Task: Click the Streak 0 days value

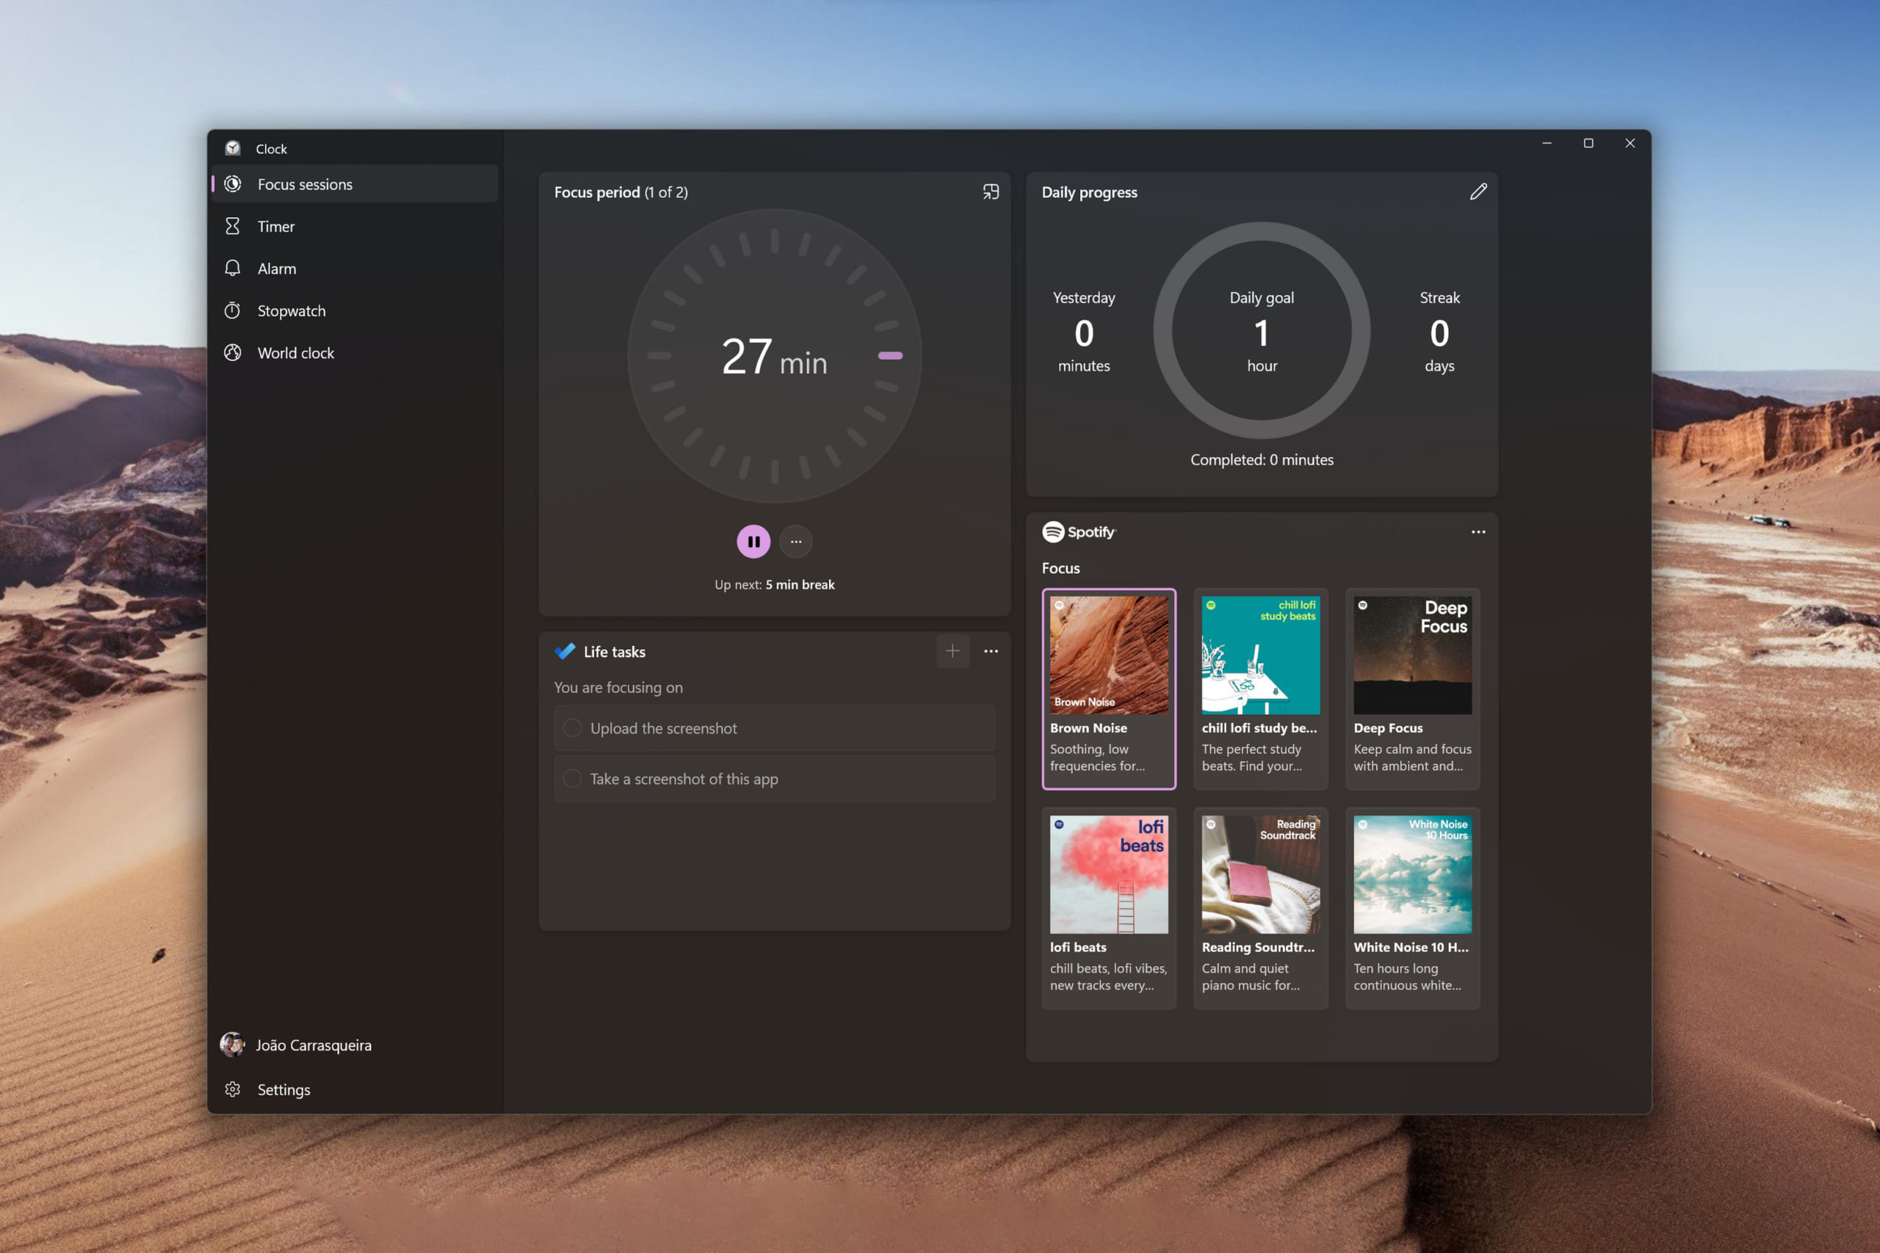Action: click(x=1439, y=332)
